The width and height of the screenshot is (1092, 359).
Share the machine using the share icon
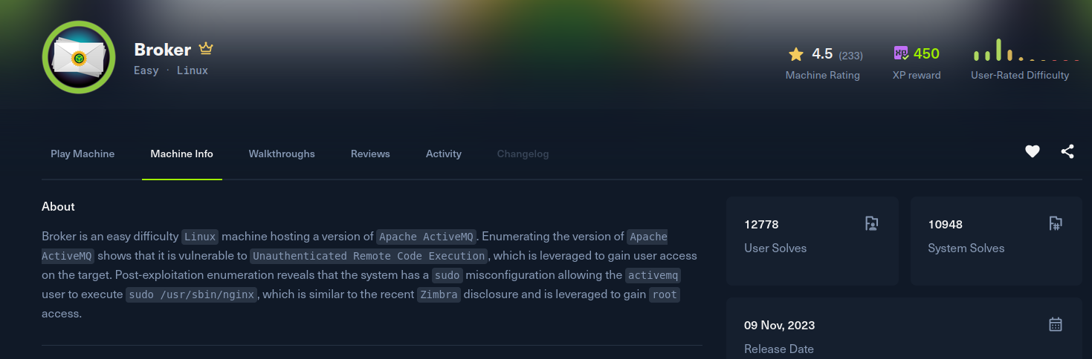pyautogui.click(x=1067, y=151)
